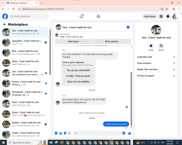182x145 pixels.
Task: Select the Messenger | Facebook browser tab
Action: point(22,3)
